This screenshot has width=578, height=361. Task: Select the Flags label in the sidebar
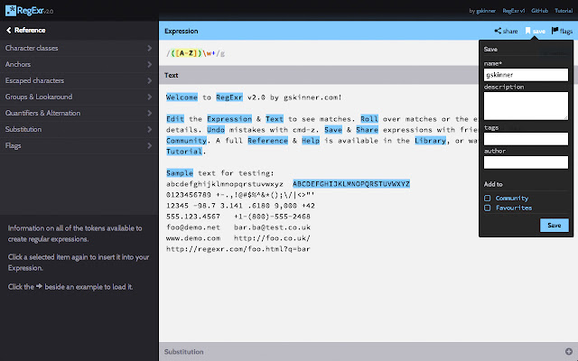coord(13,145)
